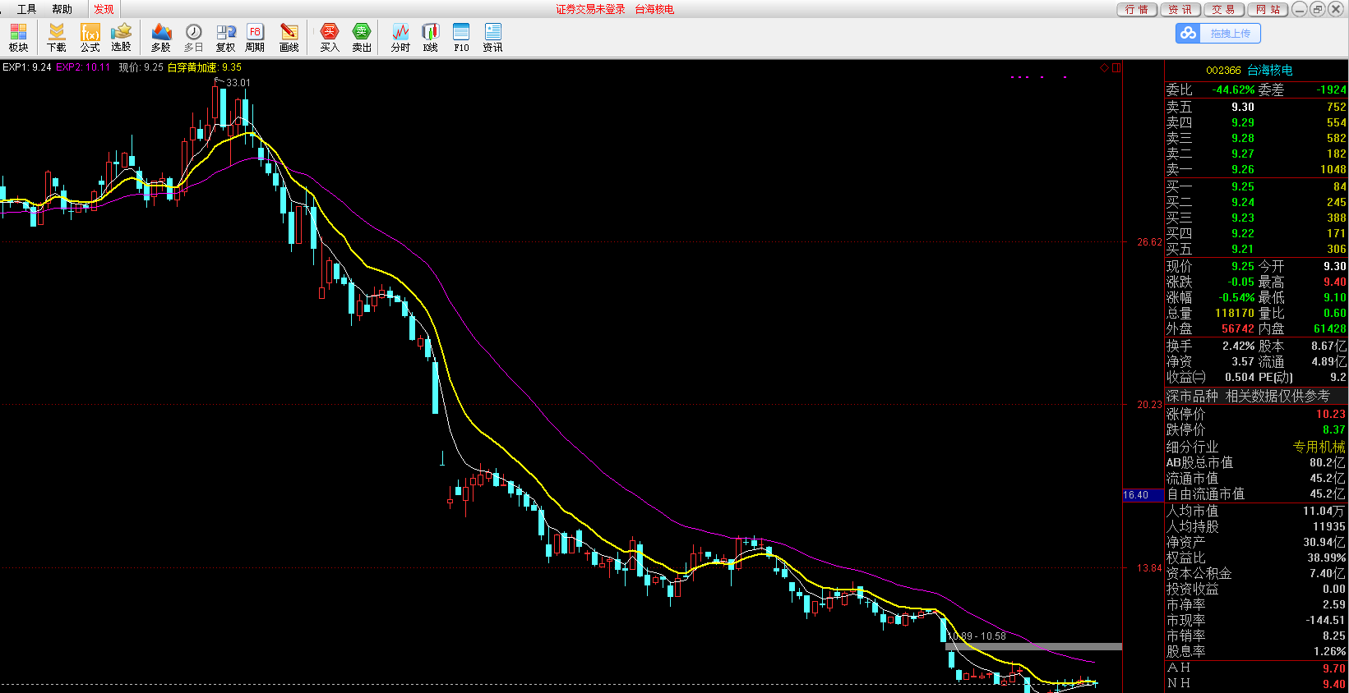Select the 选股 stock picker icon
The width and height of the screenshot is (1349, 693).
click(121, 37)
